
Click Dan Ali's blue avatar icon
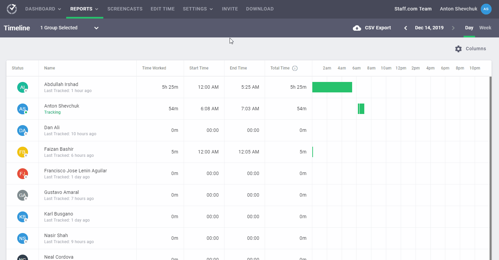22,130
